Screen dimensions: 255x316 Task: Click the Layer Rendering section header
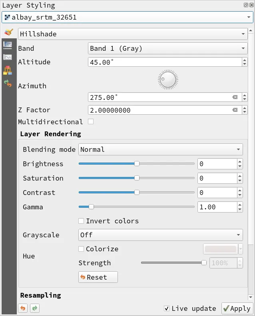(51, 134)
